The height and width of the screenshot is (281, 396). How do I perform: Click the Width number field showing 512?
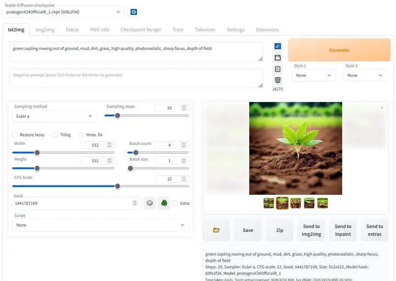[x=97, y=145]
